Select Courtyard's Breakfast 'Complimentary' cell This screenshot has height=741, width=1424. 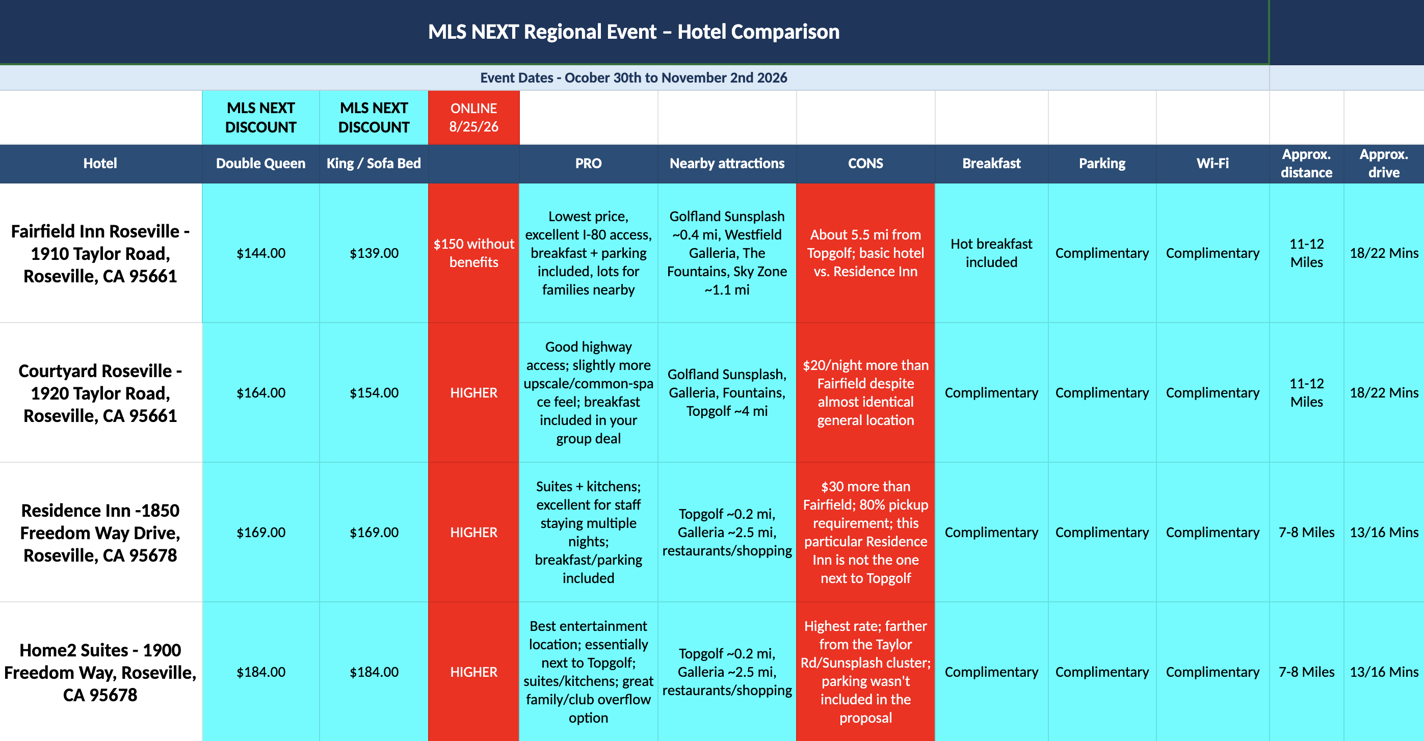pos(992,393)
